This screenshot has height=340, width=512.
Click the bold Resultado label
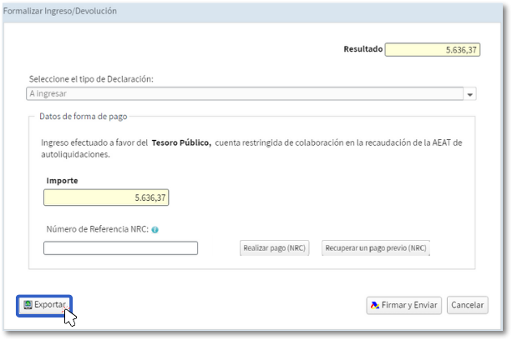pos(363,49)
